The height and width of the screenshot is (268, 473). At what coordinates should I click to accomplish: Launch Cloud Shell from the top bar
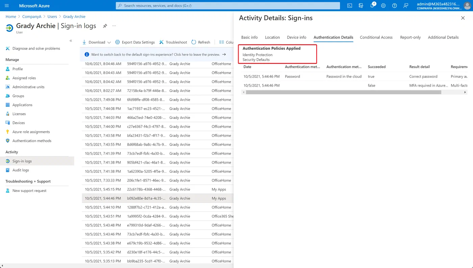[x=350, y=6]
